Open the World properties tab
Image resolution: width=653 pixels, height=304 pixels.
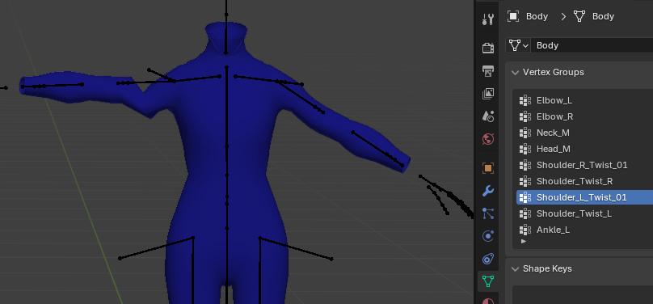pos(487,139)
